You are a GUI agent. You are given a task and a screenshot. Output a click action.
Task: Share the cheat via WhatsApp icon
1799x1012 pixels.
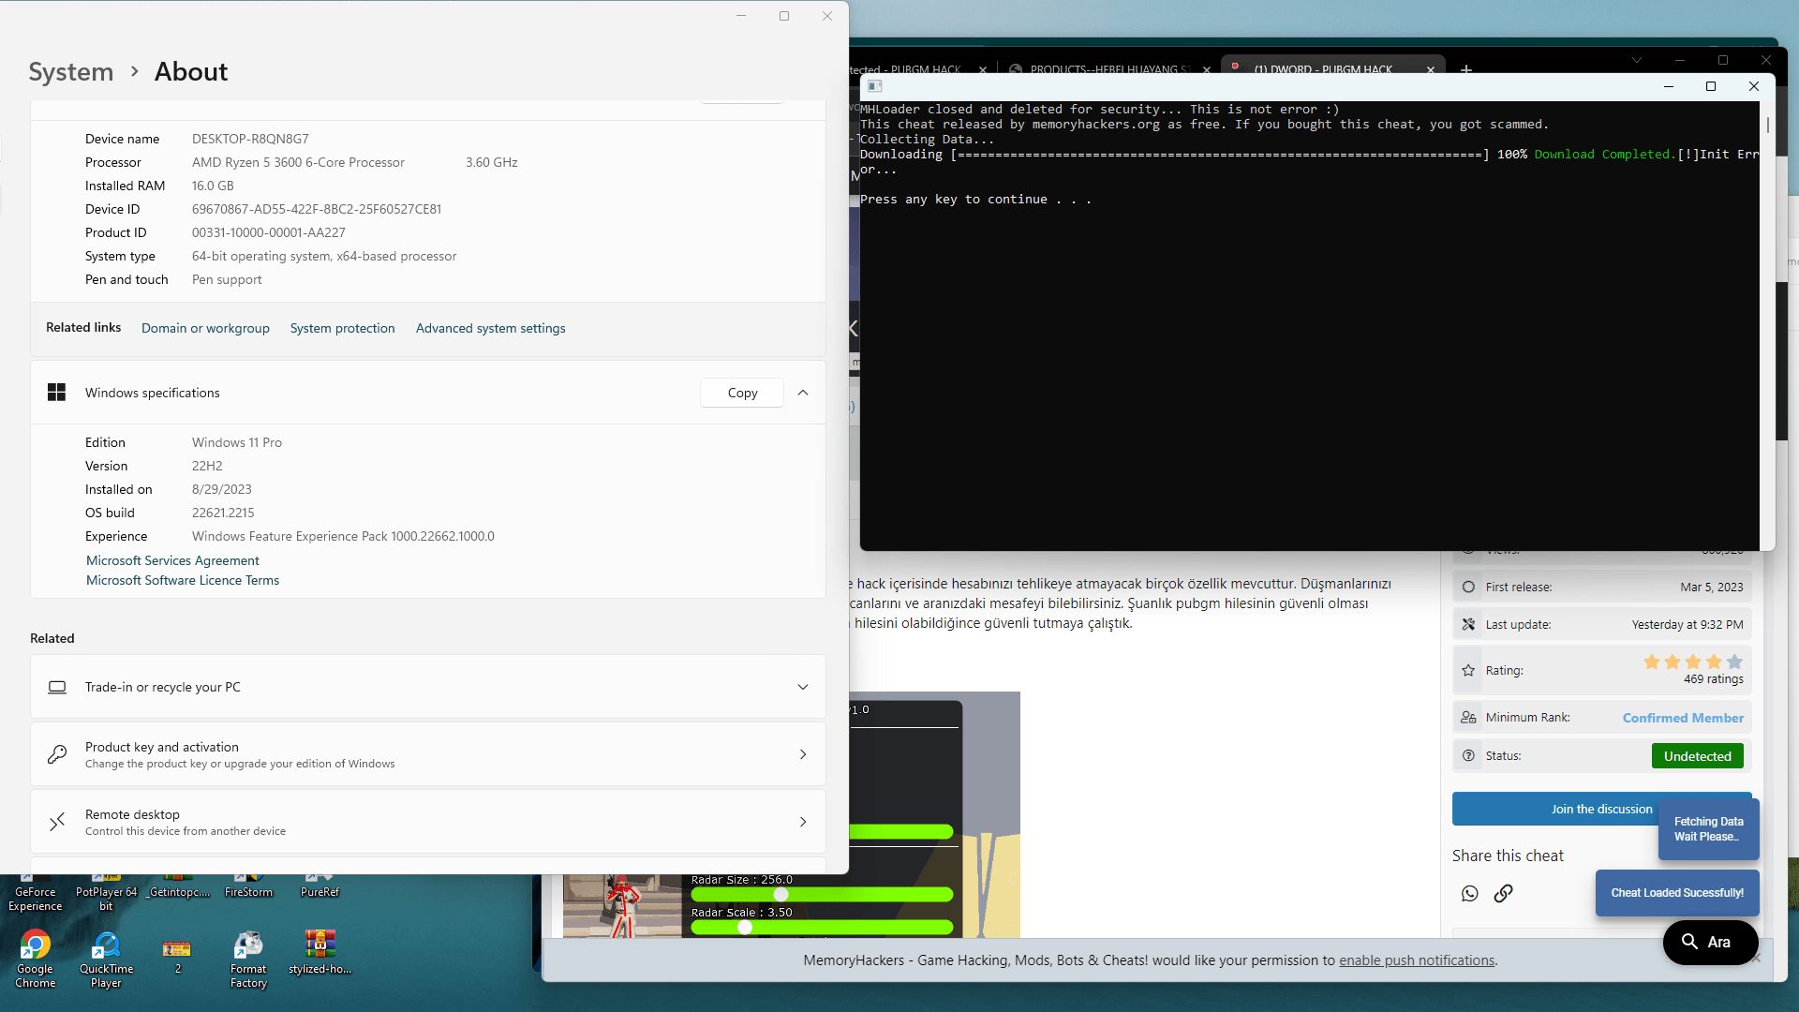(x=1469, y=893)
